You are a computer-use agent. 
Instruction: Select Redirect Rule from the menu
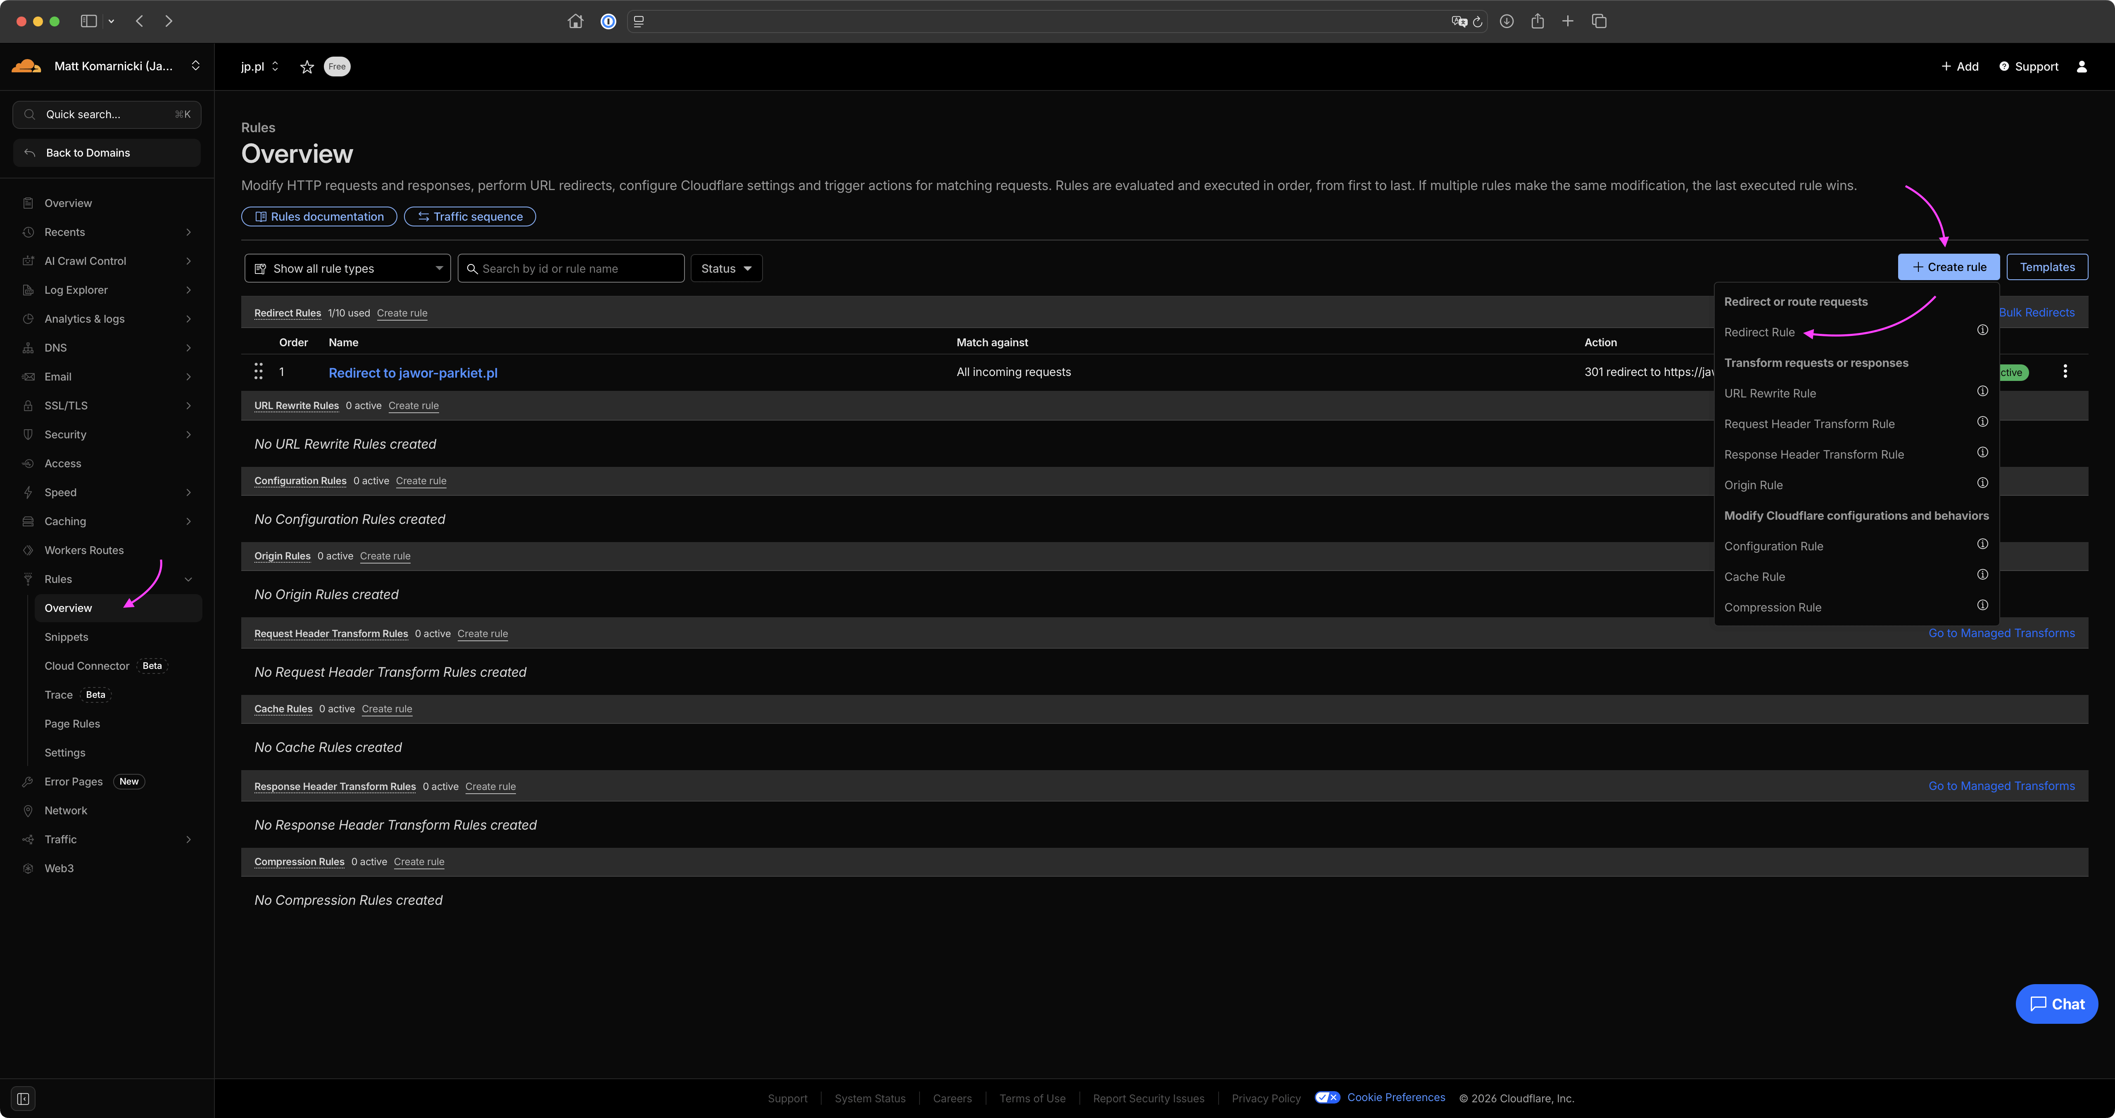(x=1759, y=332)
